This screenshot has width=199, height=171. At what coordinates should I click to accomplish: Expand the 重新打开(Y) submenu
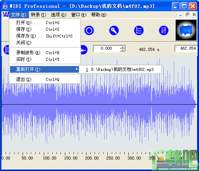point(44,69)
